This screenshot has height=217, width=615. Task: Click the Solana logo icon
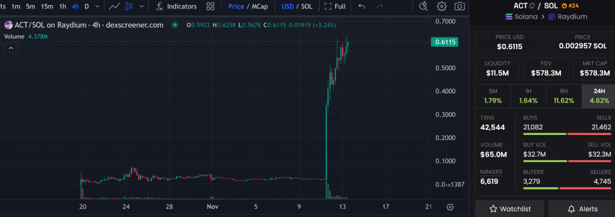509,17
